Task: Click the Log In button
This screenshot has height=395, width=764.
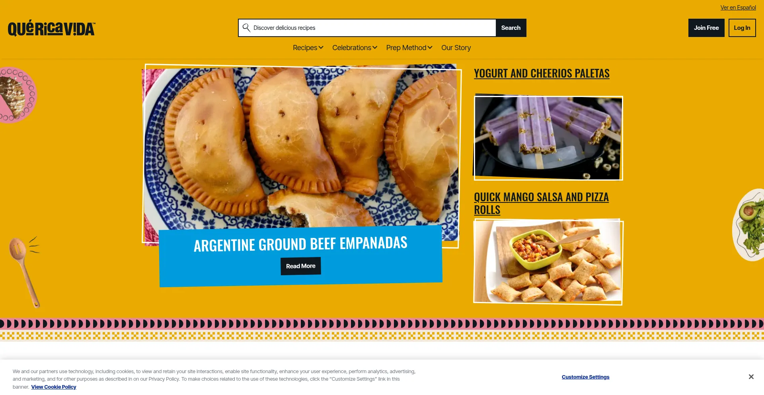Action: point(742,28)
